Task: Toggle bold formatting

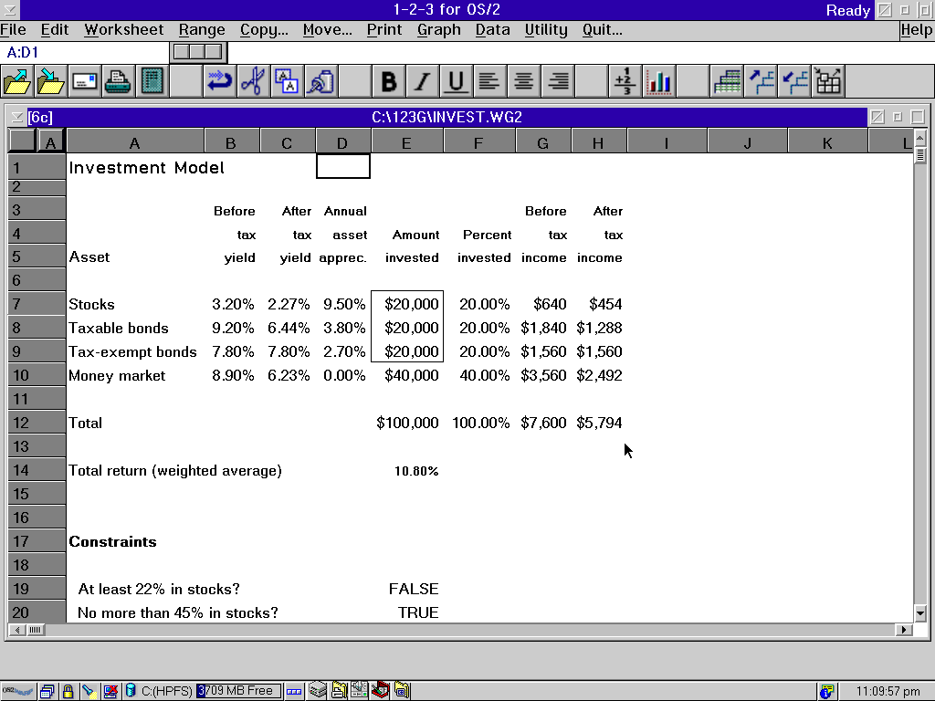Action: [388, 82]
